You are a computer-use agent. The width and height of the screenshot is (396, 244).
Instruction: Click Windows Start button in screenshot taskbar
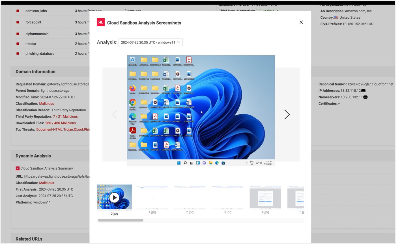pyautogui.click(x=179, y=163)
